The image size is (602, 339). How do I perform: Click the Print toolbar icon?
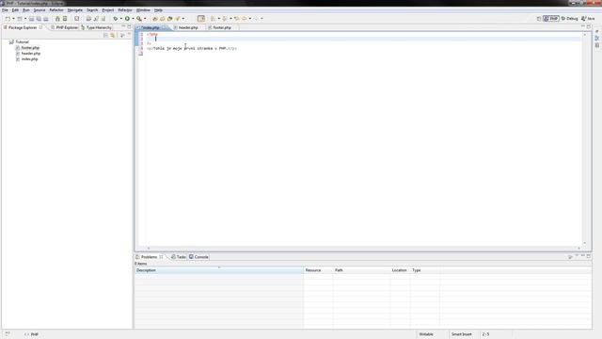[46, 19]
